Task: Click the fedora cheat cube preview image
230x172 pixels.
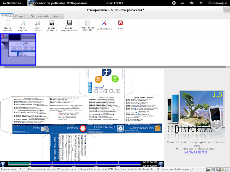Action: click(82, 115)
